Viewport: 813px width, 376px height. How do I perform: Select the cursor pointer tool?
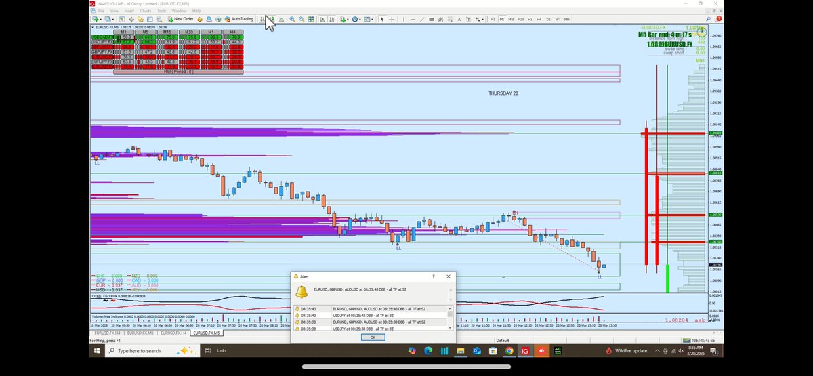(382, 19)
